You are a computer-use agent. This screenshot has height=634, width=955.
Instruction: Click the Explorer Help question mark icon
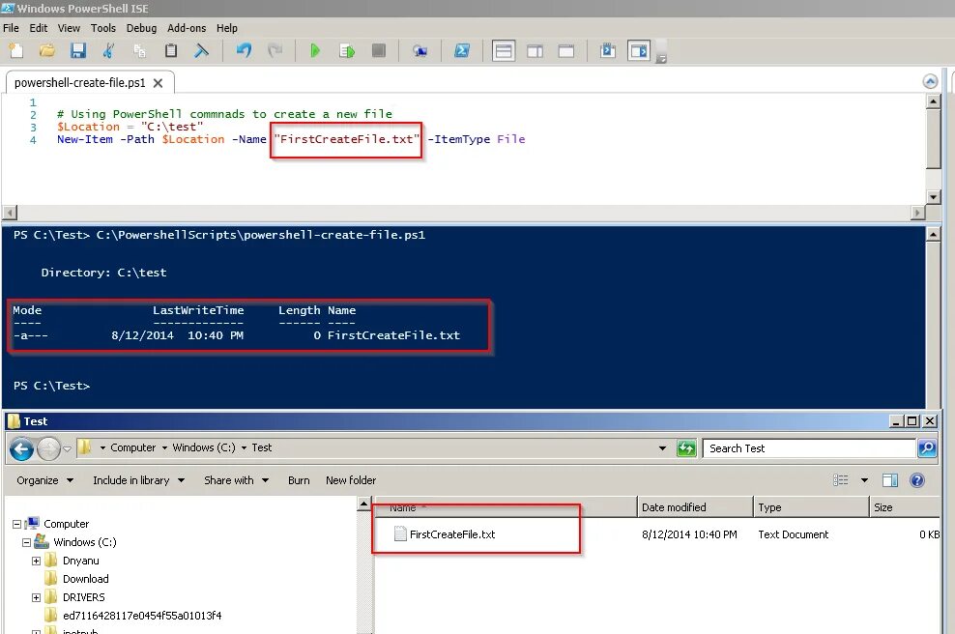click(x=916, y=480)
